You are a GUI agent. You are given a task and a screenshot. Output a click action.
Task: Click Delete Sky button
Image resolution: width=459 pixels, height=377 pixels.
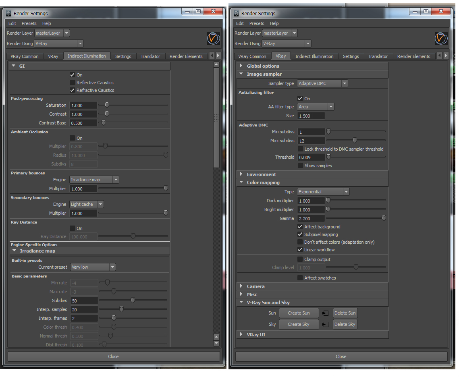tap(345, 324)
